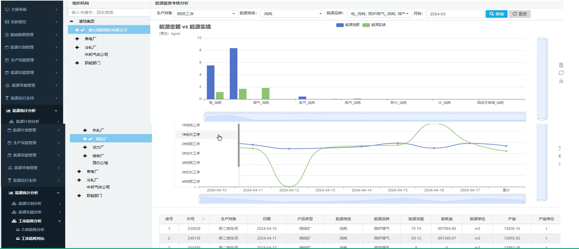Image resolution: width=579 pixels, height=249 pixels.
Task: Uncheck the 唐山港陆钢铁有限公司 checkmark
Action: pos(83,30)
